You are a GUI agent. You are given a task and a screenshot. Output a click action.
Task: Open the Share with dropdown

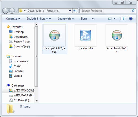coord(66,19)
